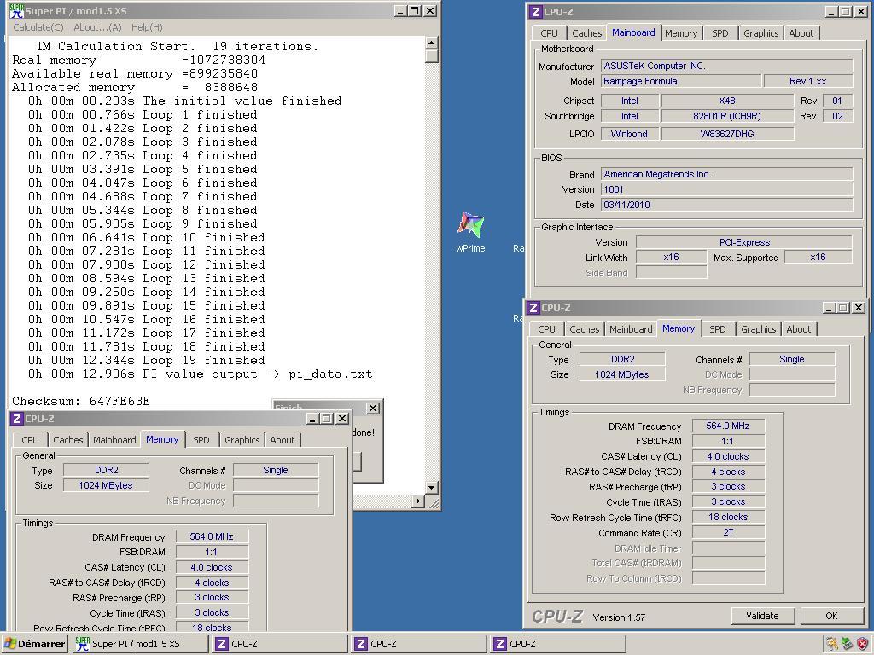
Task: Click the OK button in CPU-Z
Action: (831, 616)
